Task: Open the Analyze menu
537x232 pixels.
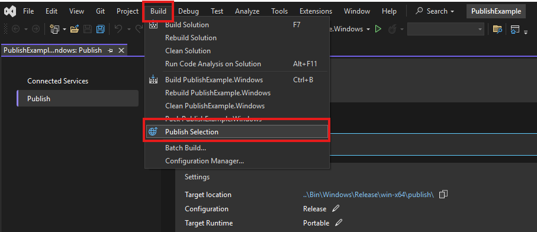Action: point(247,11)
